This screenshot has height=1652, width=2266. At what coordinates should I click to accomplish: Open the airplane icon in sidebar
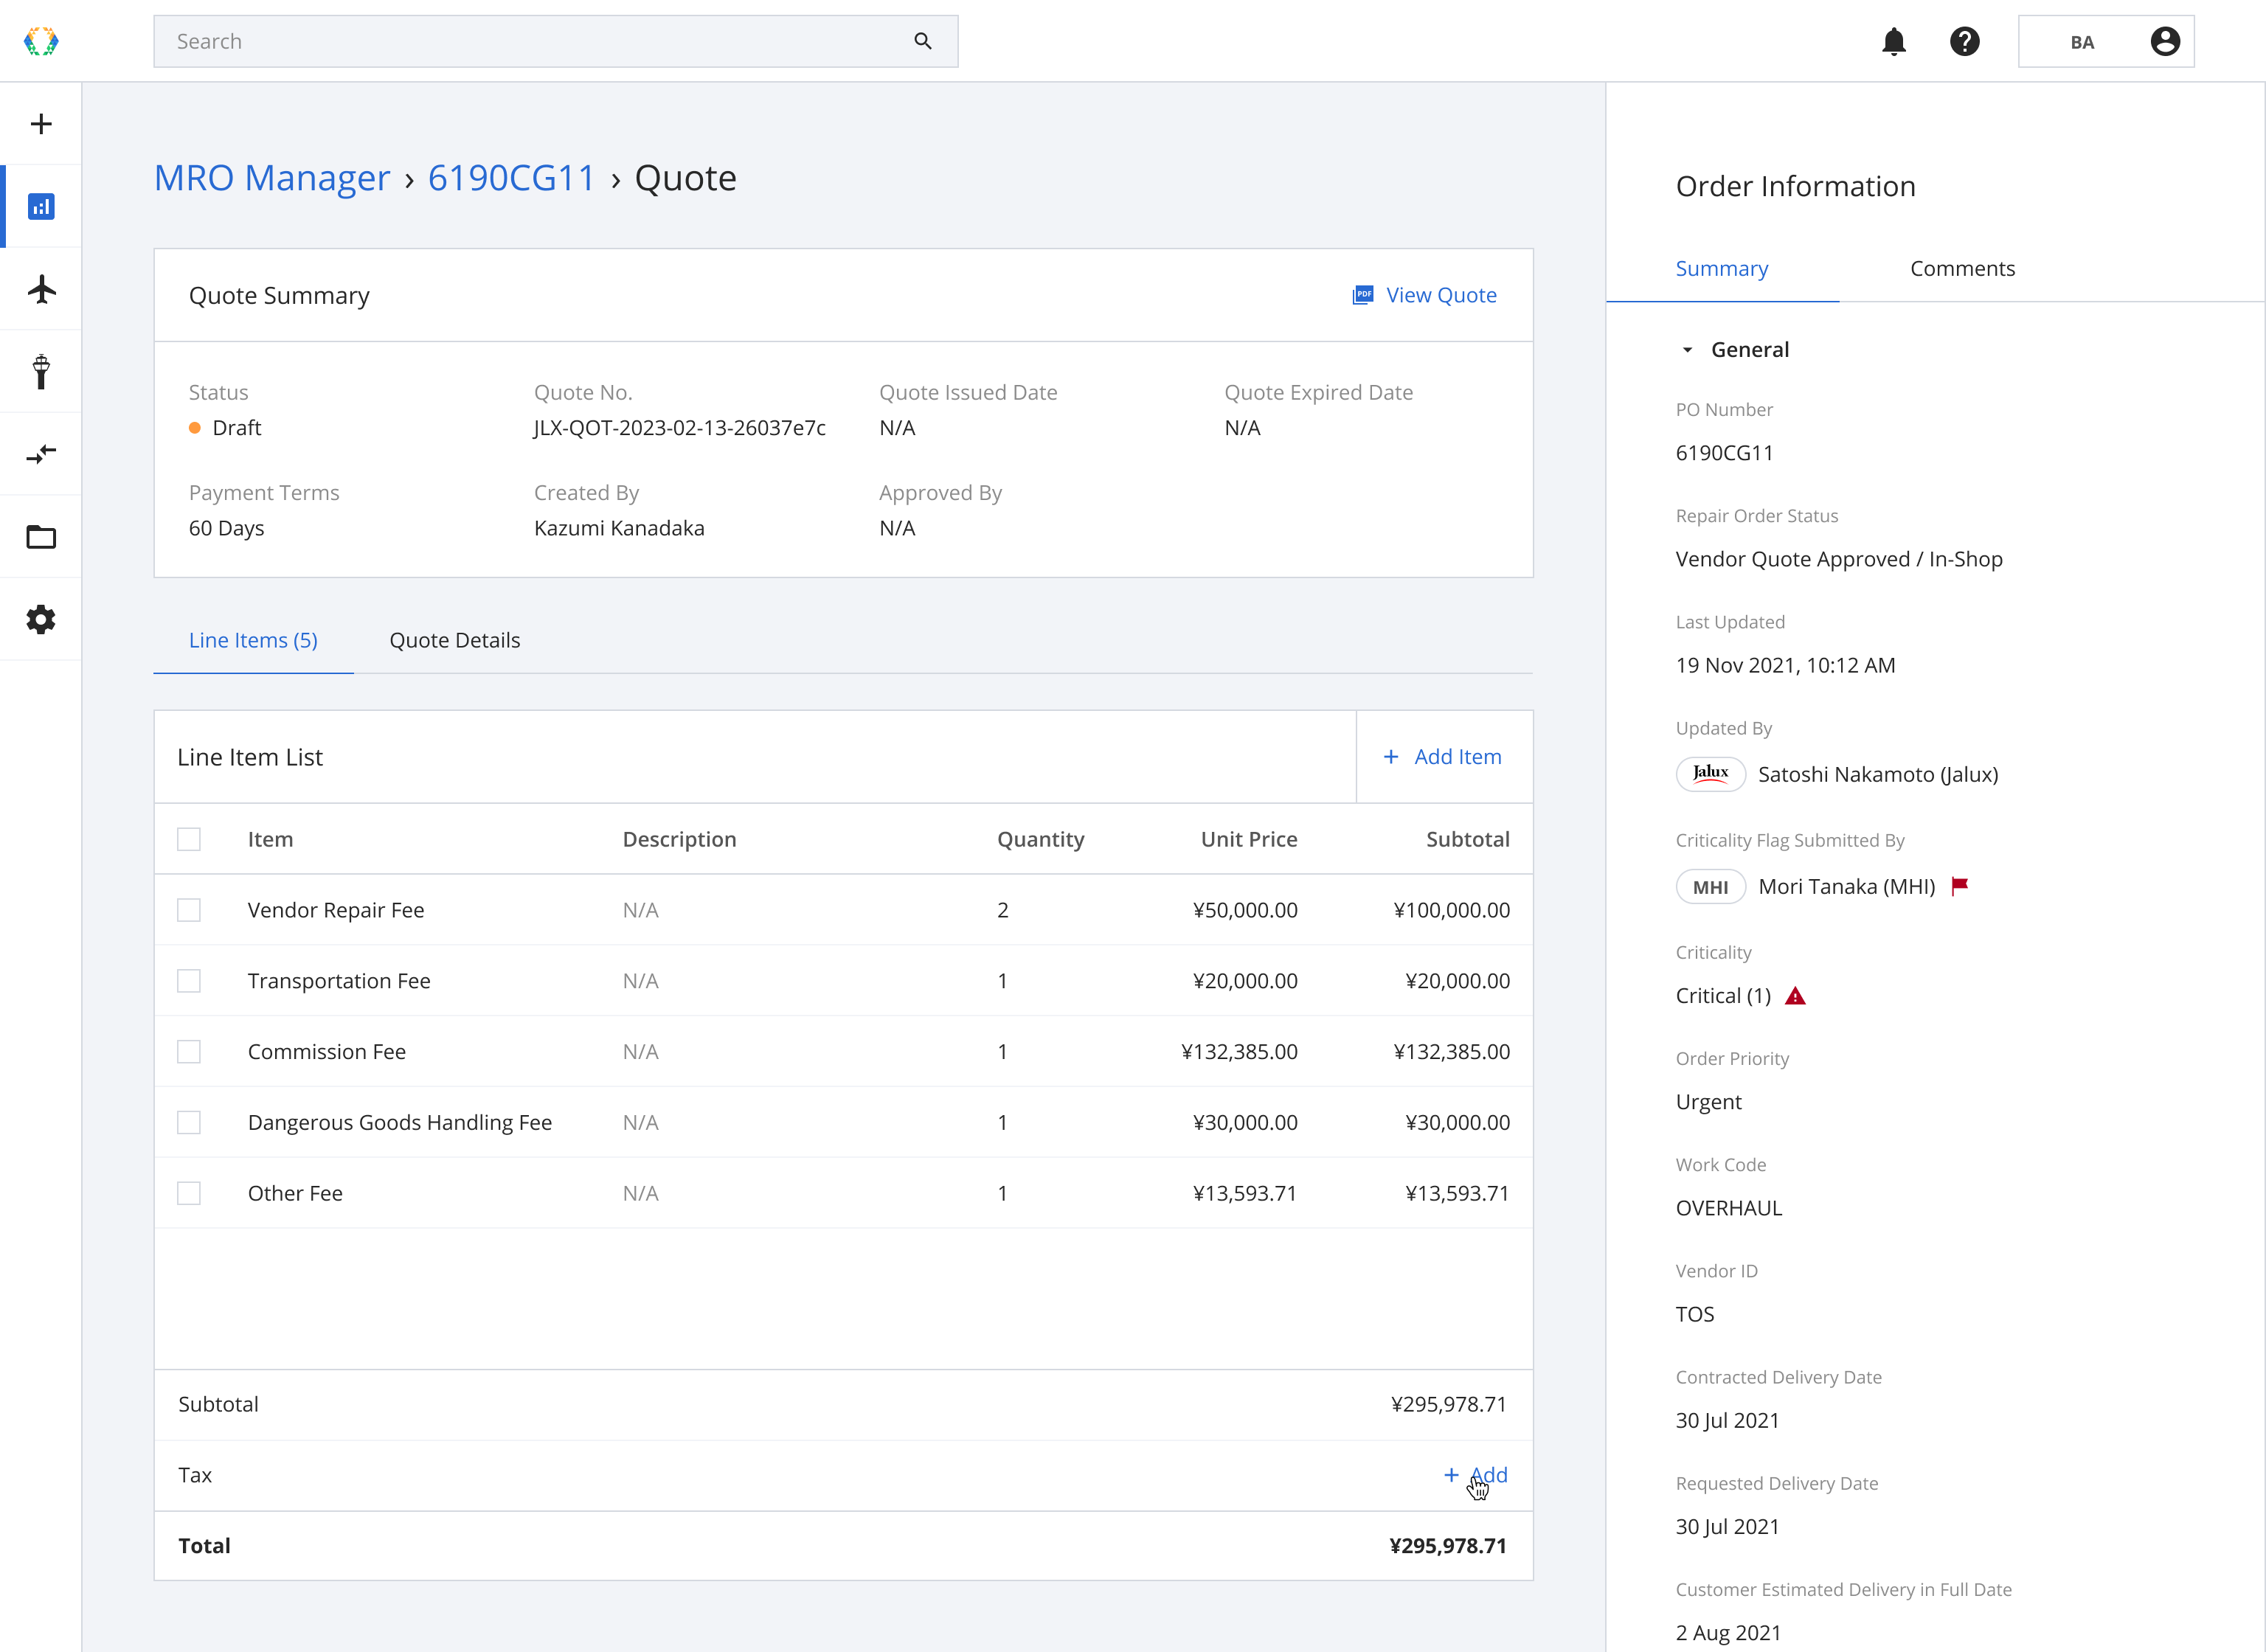coord(41,289)
